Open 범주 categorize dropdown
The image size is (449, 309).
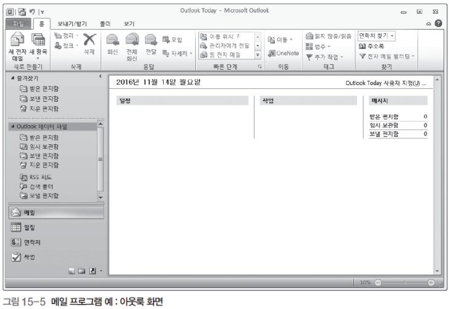point(318,46)
